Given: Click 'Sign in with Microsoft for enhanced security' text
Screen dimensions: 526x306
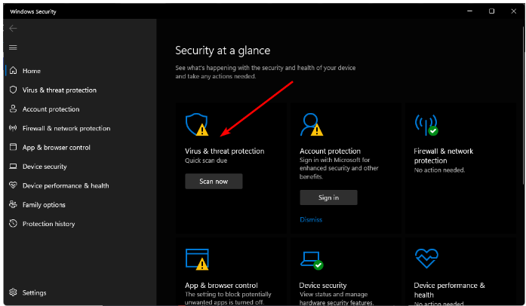Looking at the screenshot, I should (x=339, y=168).
